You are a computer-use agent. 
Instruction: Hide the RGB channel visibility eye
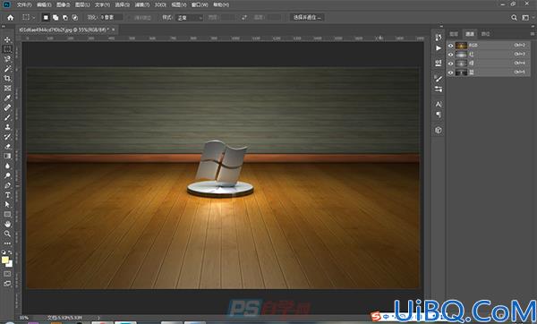coord(451,46)
